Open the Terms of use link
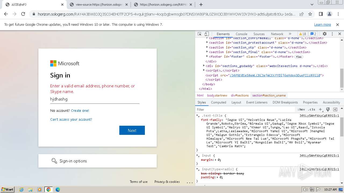The width and height of the screenshot is (344, 193). coord(139,182)
